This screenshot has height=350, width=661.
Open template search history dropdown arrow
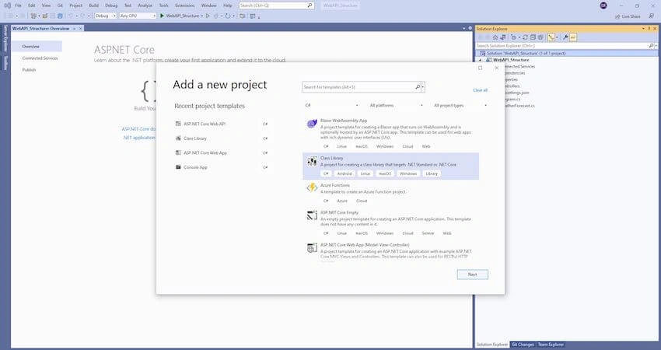tap(423, 87)
